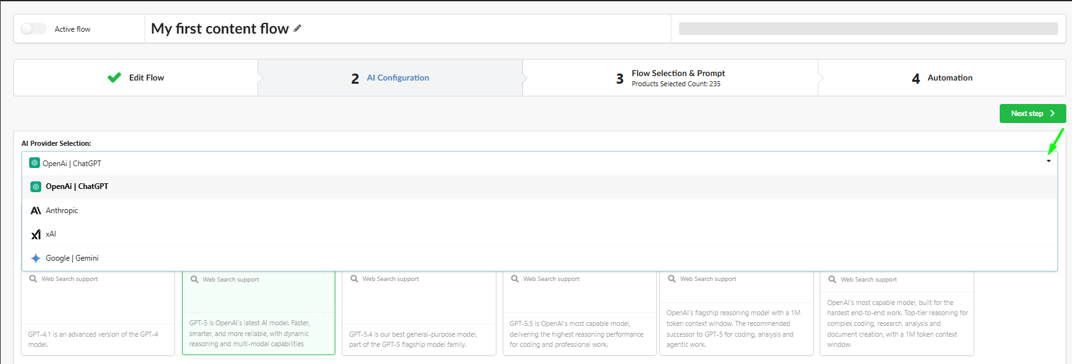Click the grey bar at top right

coord(869,29)
